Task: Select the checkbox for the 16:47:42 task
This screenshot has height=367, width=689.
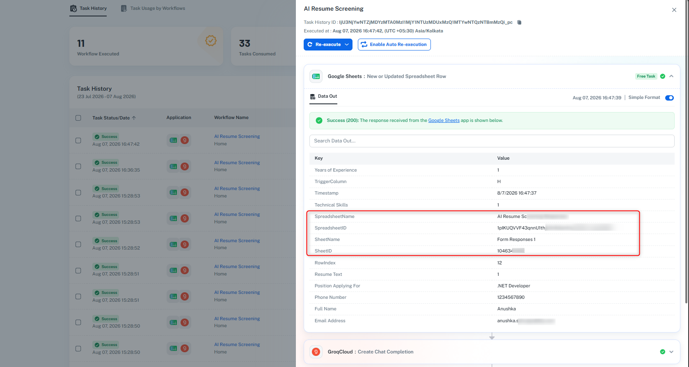Action: 78,140
